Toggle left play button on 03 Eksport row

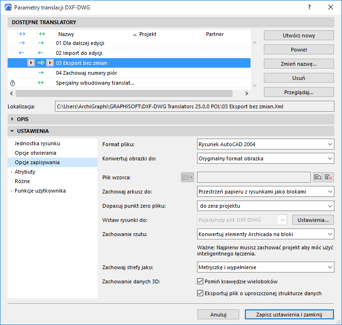31,63
